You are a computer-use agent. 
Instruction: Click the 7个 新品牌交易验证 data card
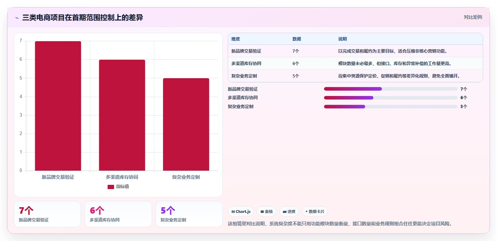coord(47,214)
